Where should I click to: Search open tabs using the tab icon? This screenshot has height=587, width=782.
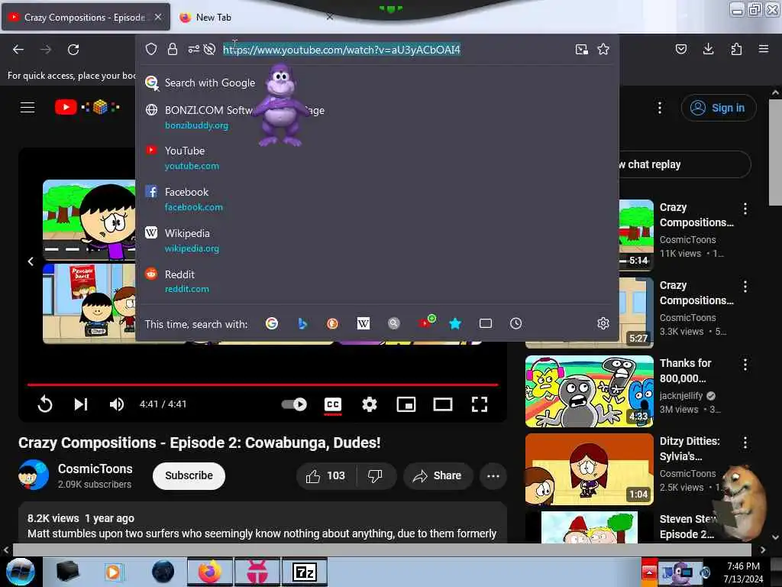coord(485,323)
